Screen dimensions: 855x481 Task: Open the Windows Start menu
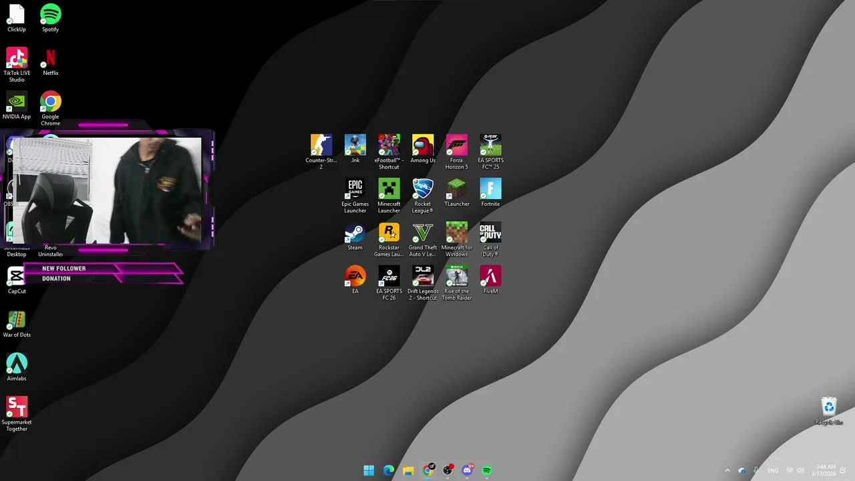pyautogui.click(x=369, y=470)
